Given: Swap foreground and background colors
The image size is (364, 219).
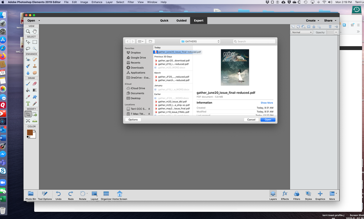Looking at the screenshot, I should (x=35, y=131).
